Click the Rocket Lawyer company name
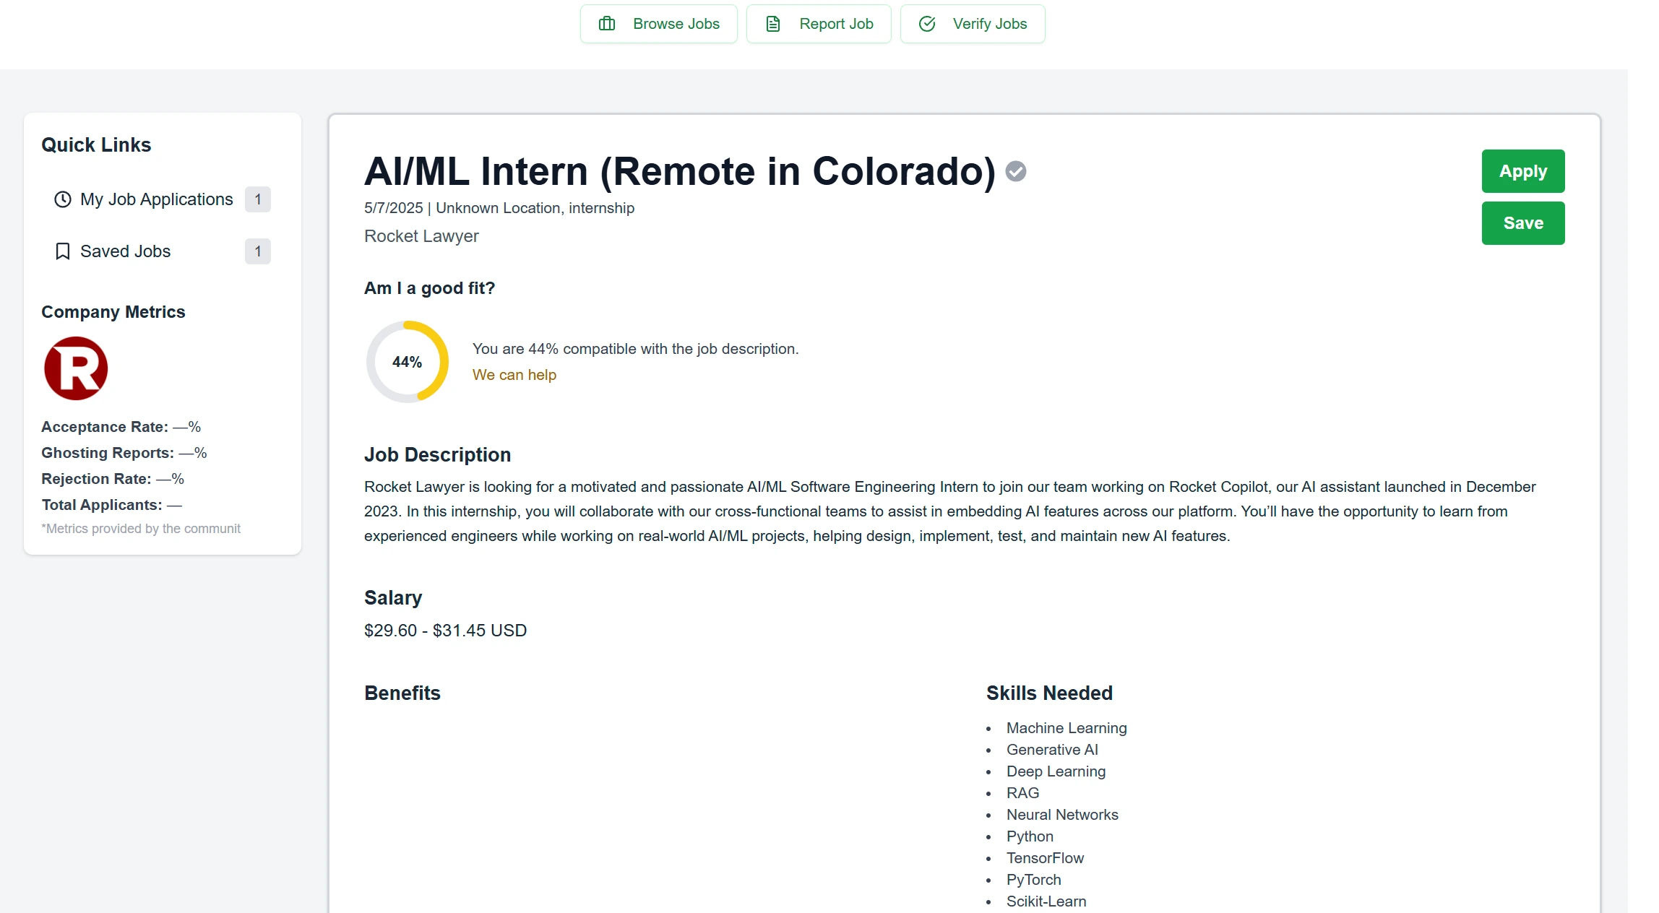Viewport: 1659px width, 913px height. click(x=421, y=236)
